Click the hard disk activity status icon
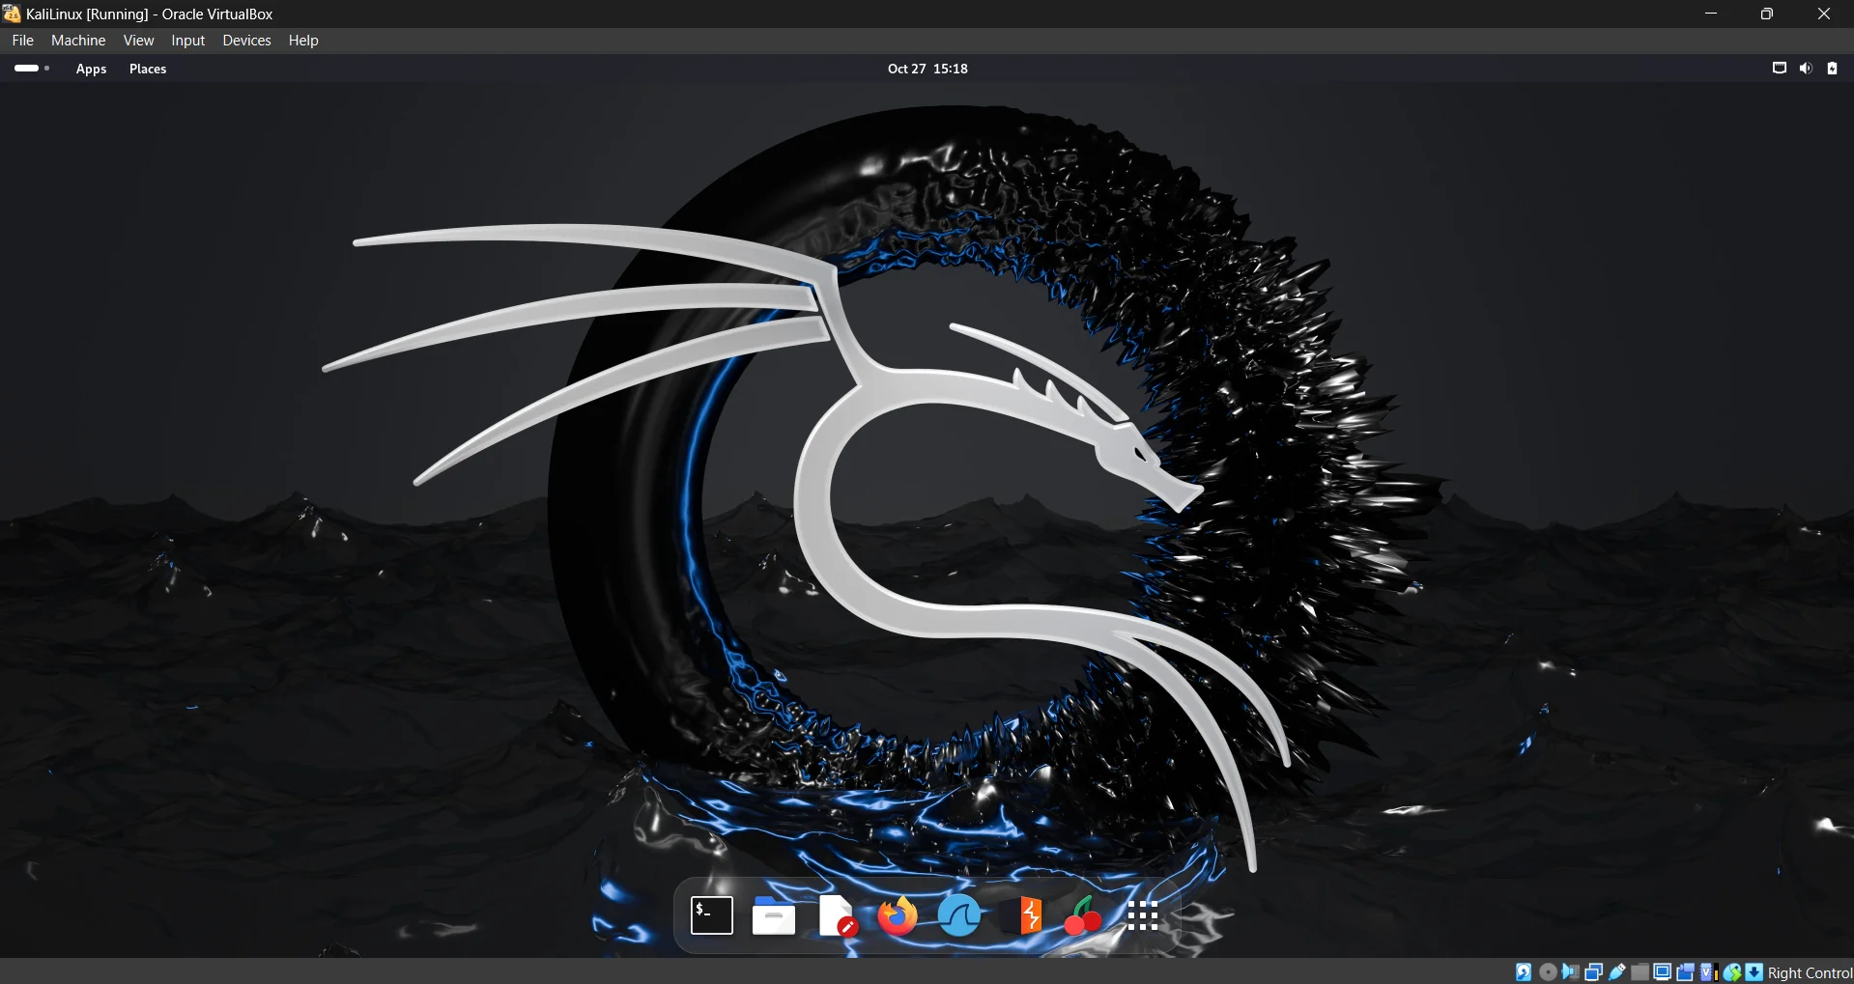The image size is (1854, 984). coord(1524,972)
